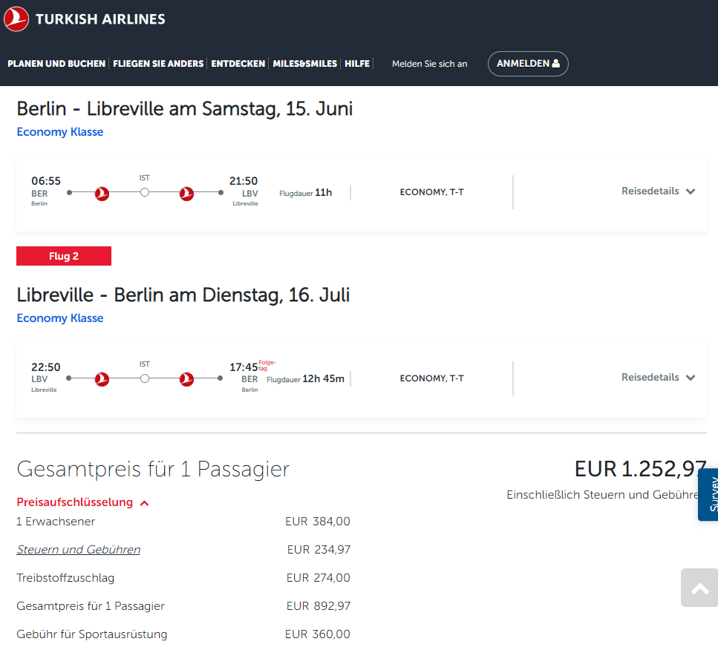
Task: Click the Turkish Airlines logo icon
Action: 16,19
